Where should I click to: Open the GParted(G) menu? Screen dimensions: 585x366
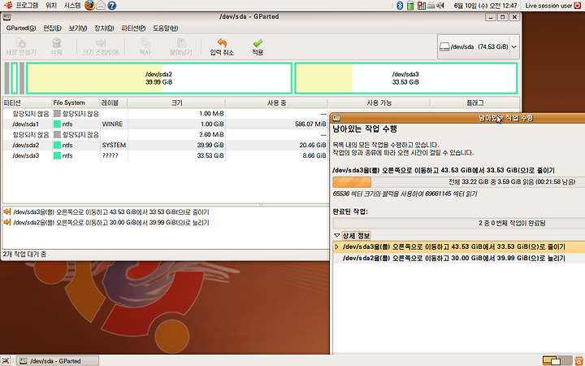tap(21, 28)
